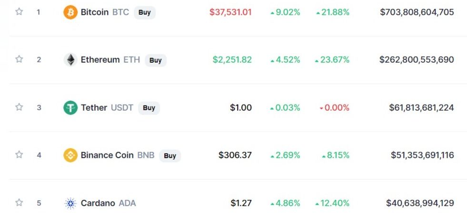
Task: Click the Cardano logo icon
Action: click(x=70, y=203)
